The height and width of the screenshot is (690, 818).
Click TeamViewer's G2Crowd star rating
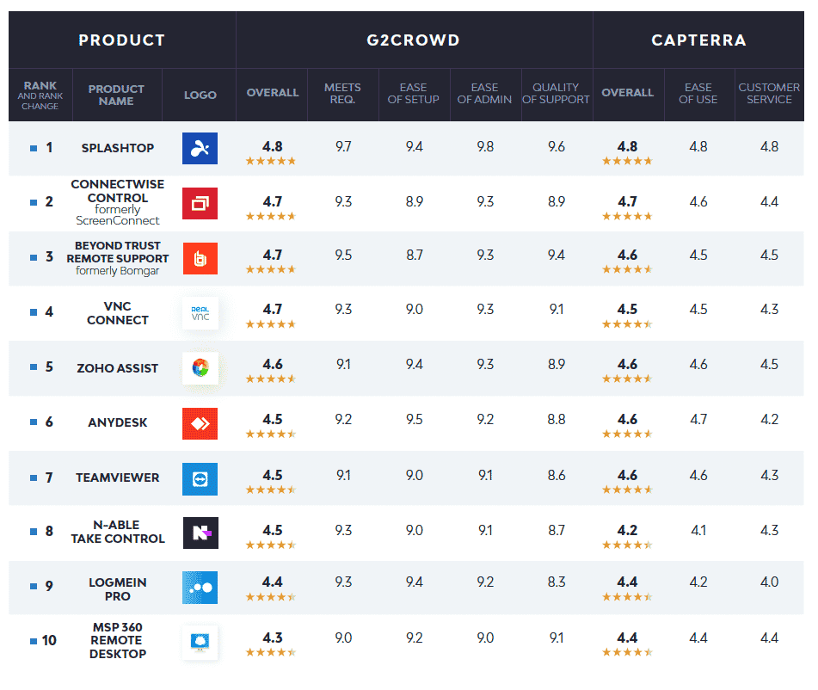(x=271, y=490)
